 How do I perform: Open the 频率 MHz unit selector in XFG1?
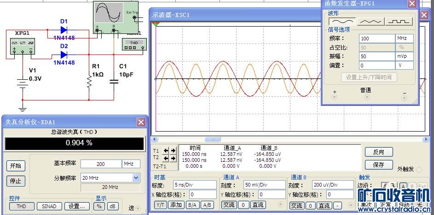pyautogui.click(x=405, y=39)
